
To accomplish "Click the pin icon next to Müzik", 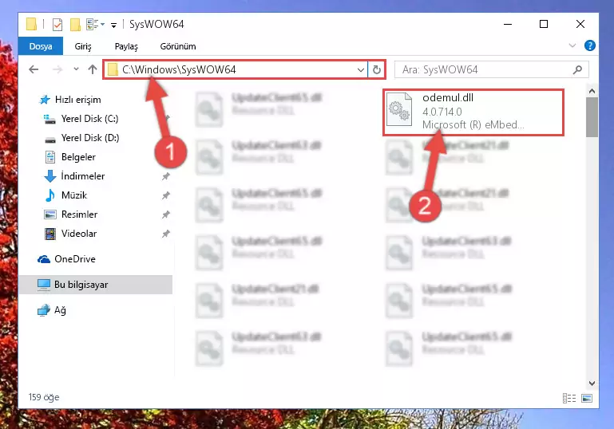I will 165,195.
